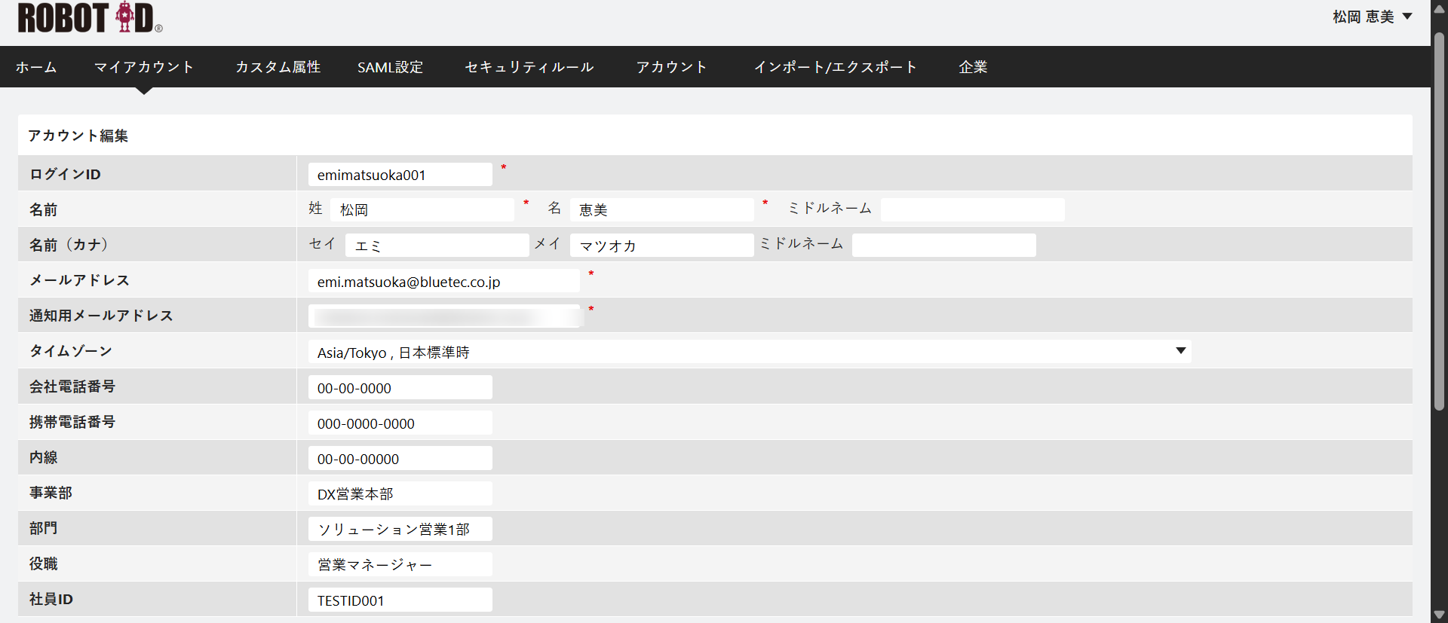Select the 事業部 text field

click(400, 494)
